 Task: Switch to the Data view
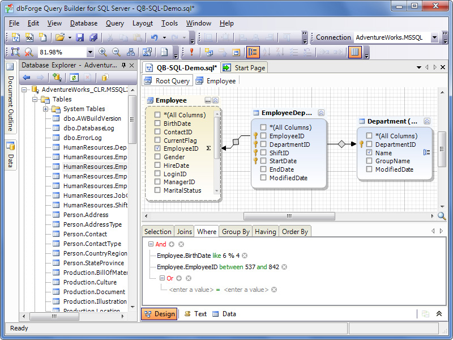(224, 314)
